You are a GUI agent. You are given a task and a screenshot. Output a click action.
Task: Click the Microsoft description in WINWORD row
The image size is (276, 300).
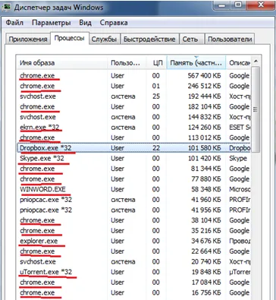[x=240, y=189]
